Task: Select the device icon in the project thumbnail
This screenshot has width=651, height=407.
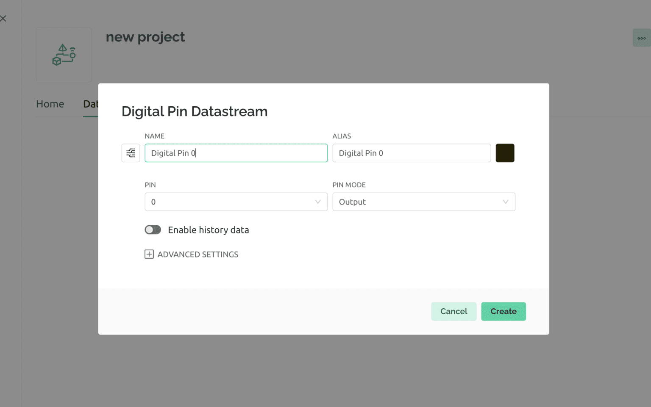Action: (x=64, y=55)
